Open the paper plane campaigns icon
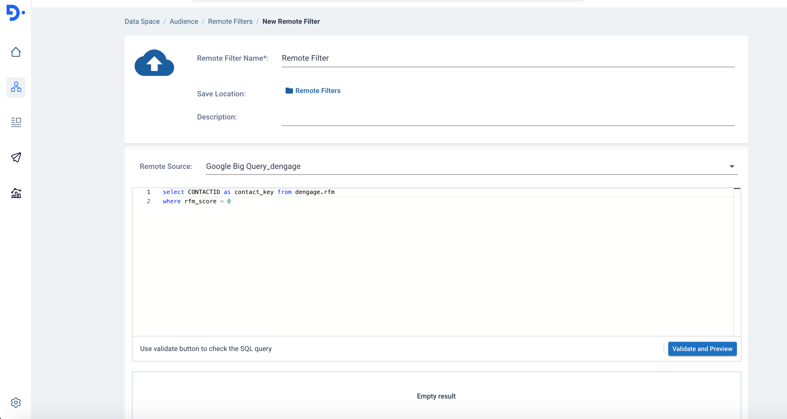787x419 pixels. (x=16, y=157)
